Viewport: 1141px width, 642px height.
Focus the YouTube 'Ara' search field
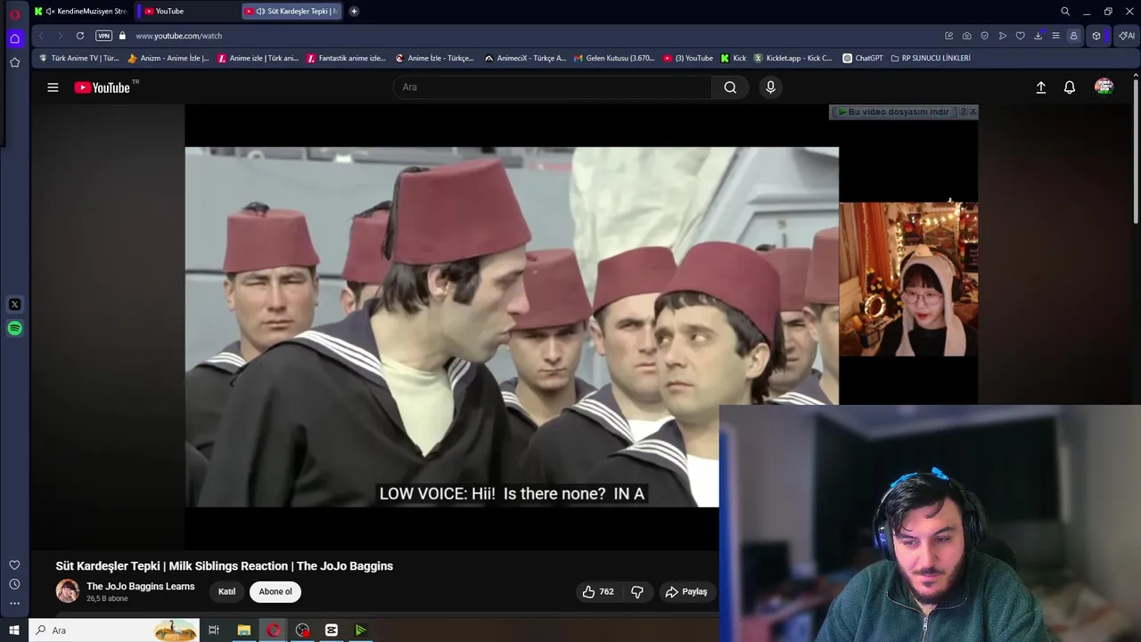coord(553,87)
